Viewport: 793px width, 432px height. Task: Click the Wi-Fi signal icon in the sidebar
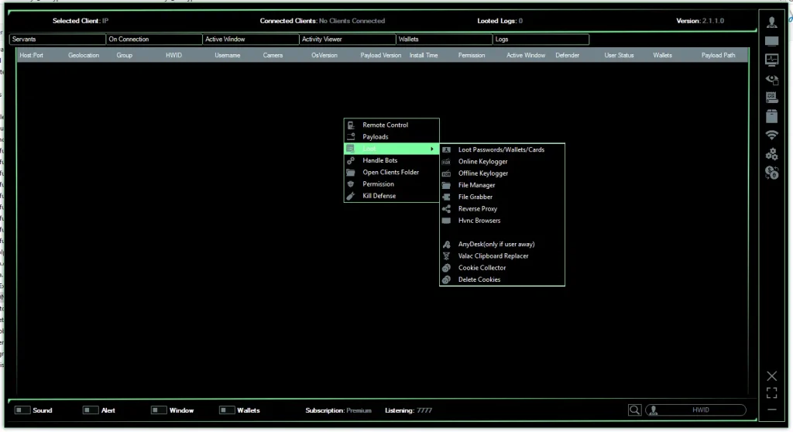771,135
